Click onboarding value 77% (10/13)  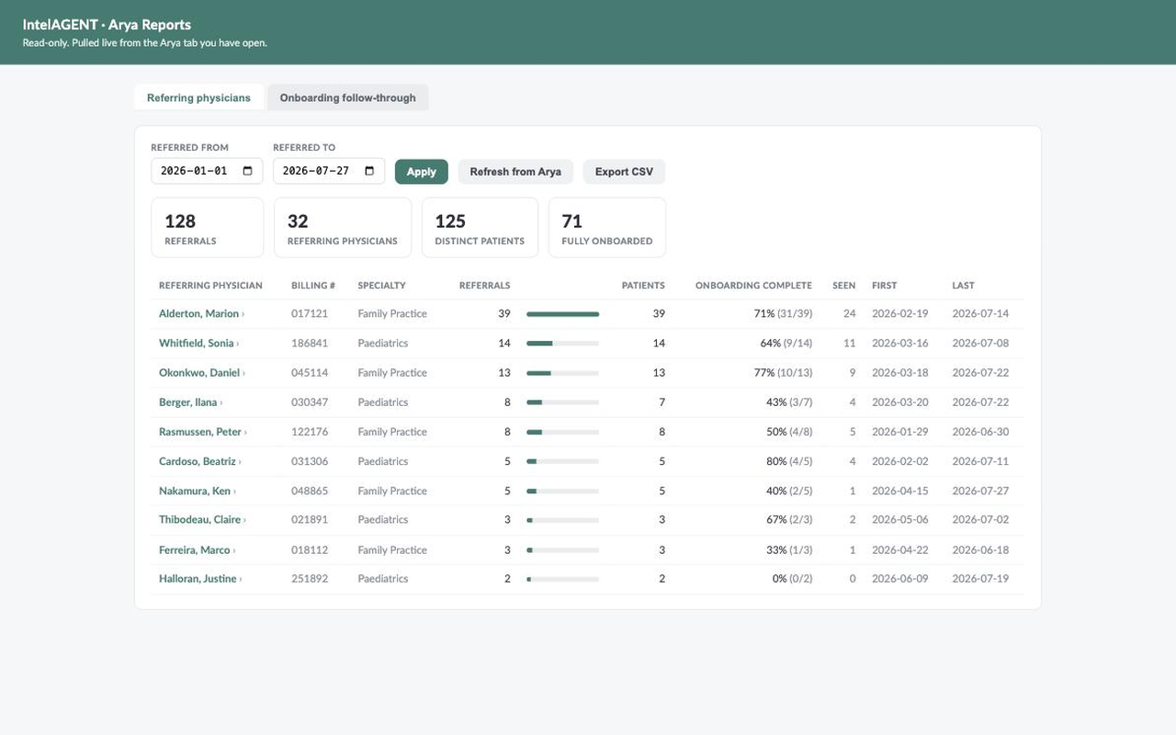click(783, 372)
